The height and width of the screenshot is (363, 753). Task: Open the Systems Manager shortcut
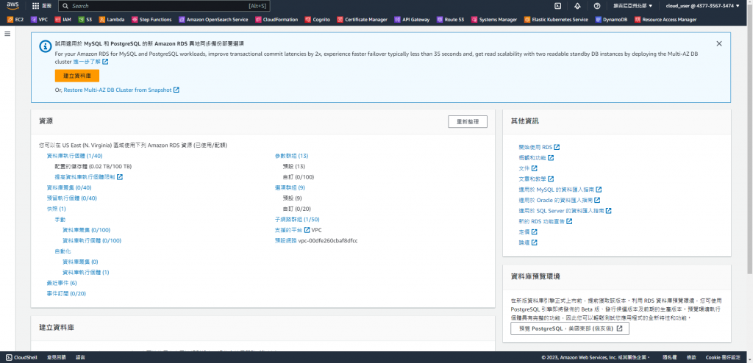494,20
